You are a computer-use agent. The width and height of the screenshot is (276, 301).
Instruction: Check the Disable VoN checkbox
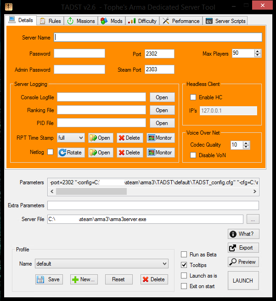coord(193,155)
